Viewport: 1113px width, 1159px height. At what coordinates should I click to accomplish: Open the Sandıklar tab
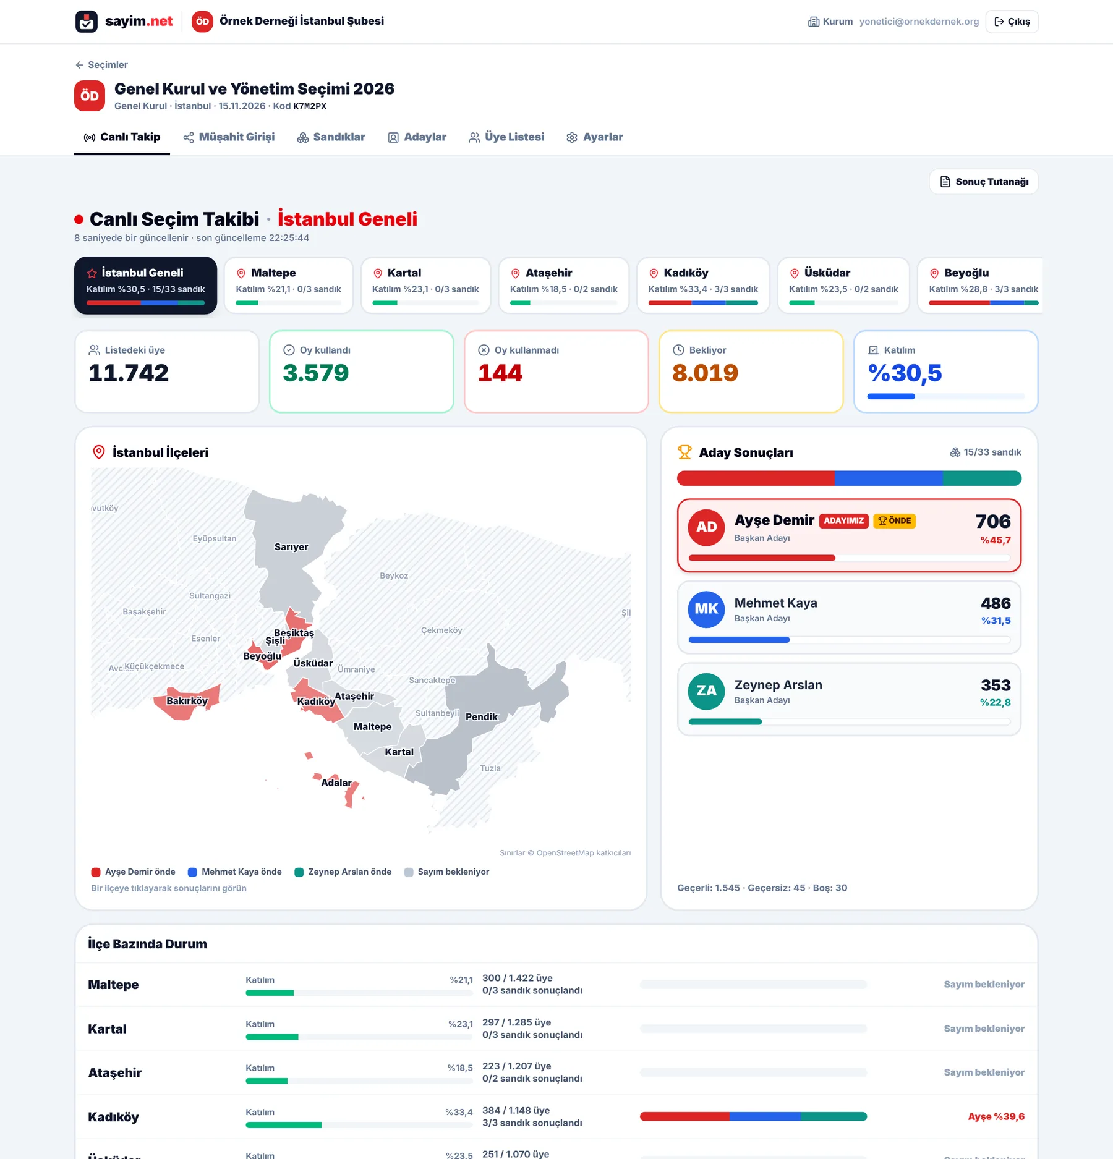[331, 137]
